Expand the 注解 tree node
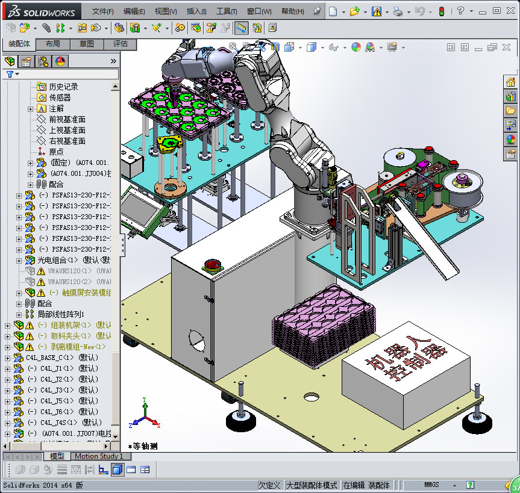Image resolution: width=520 pixels, height=493 pixels. [31, 109]
